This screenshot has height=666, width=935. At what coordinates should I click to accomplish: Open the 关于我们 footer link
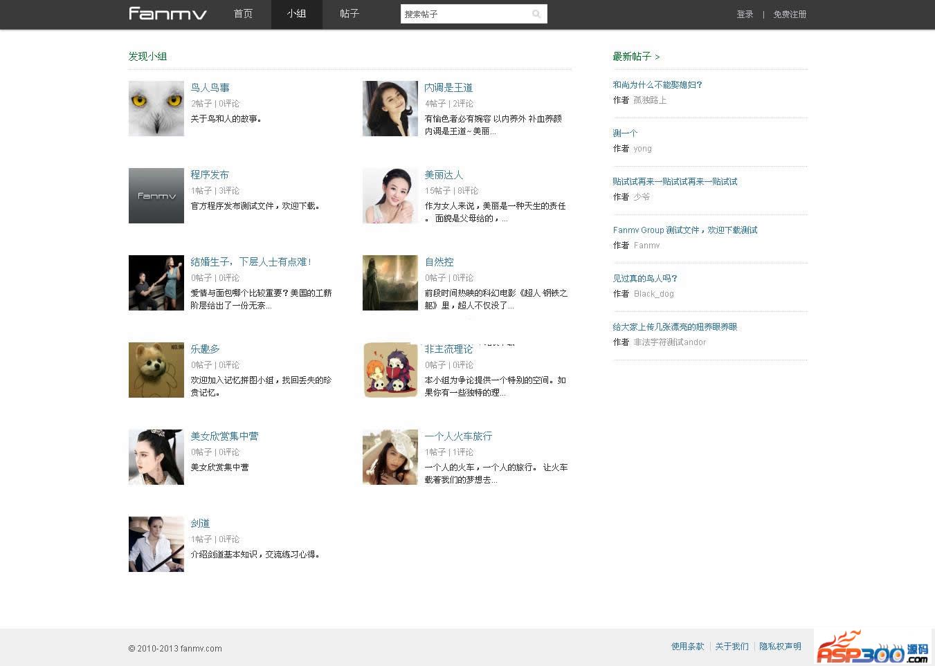[x=732, y=647]
